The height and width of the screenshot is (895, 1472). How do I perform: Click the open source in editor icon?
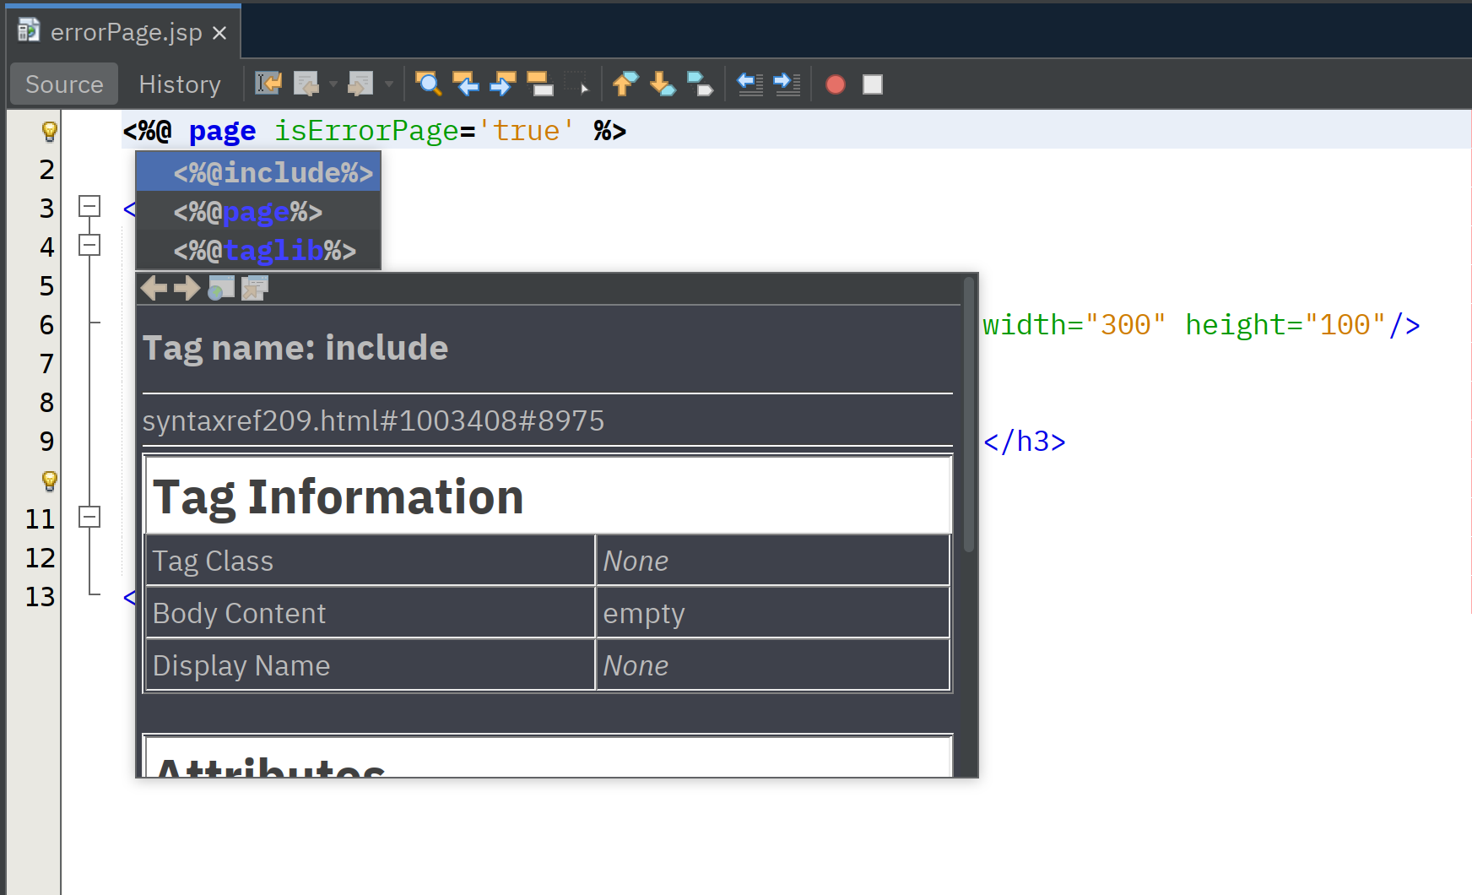(255, 288)
